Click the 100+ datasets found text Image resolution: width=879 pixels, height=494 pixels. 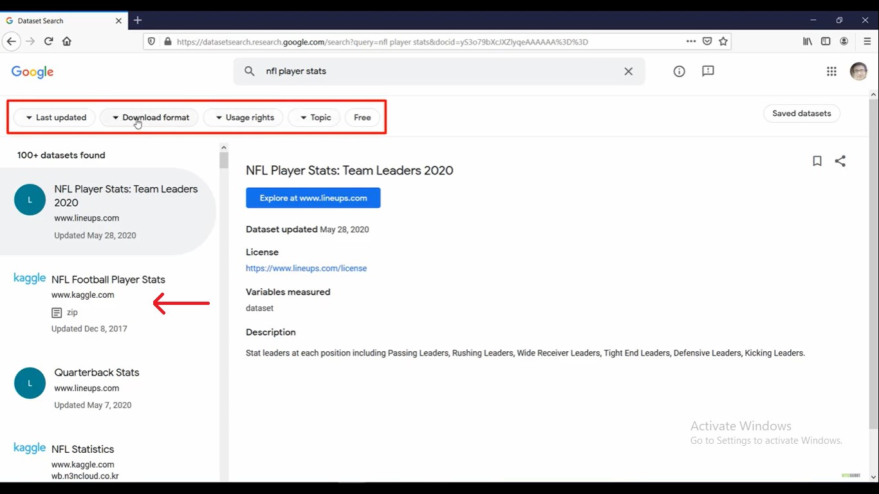61,155
